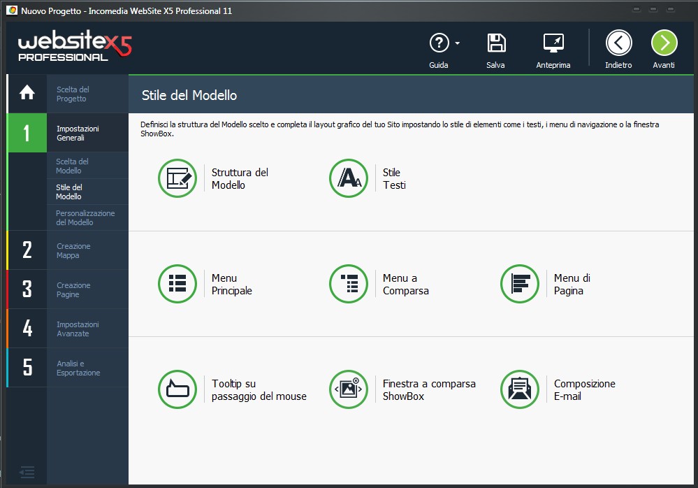The height and width of the screenshot is (488, 698).
Task: Click the Indietro text label
Action: 618,65
